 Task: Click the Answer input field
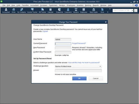78,71
